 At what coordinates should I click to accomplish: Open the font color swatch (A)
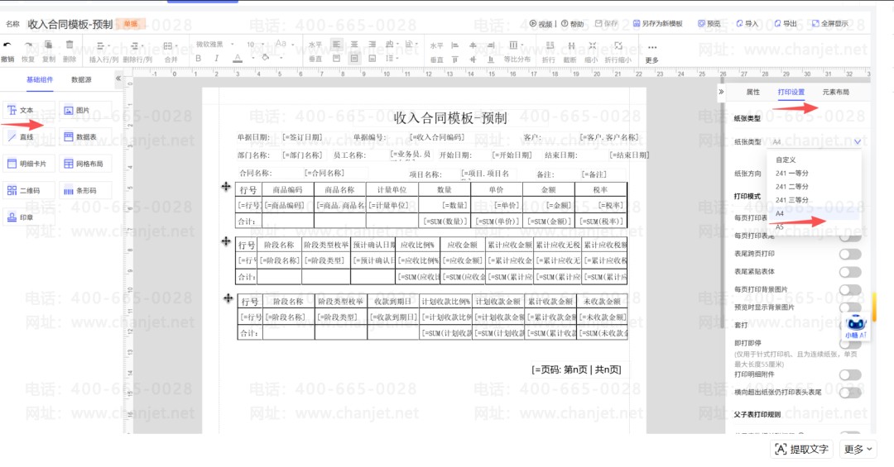[238, 58]
